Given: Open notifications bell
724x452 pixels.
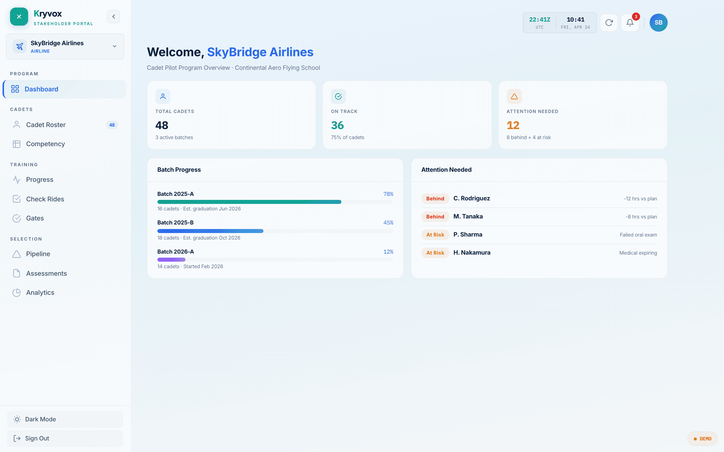Looking at the screenshot, I should click(630, 23).
